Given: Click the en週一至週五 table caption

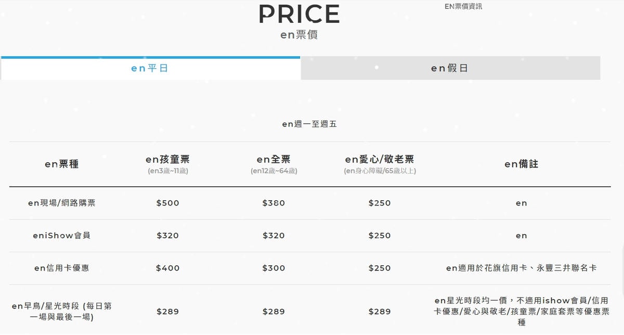Looking at the screenshot, I should click(309, 124).
